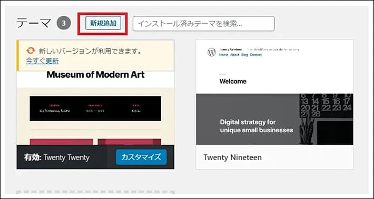Click the orange update arrows icon

point(31,51)
